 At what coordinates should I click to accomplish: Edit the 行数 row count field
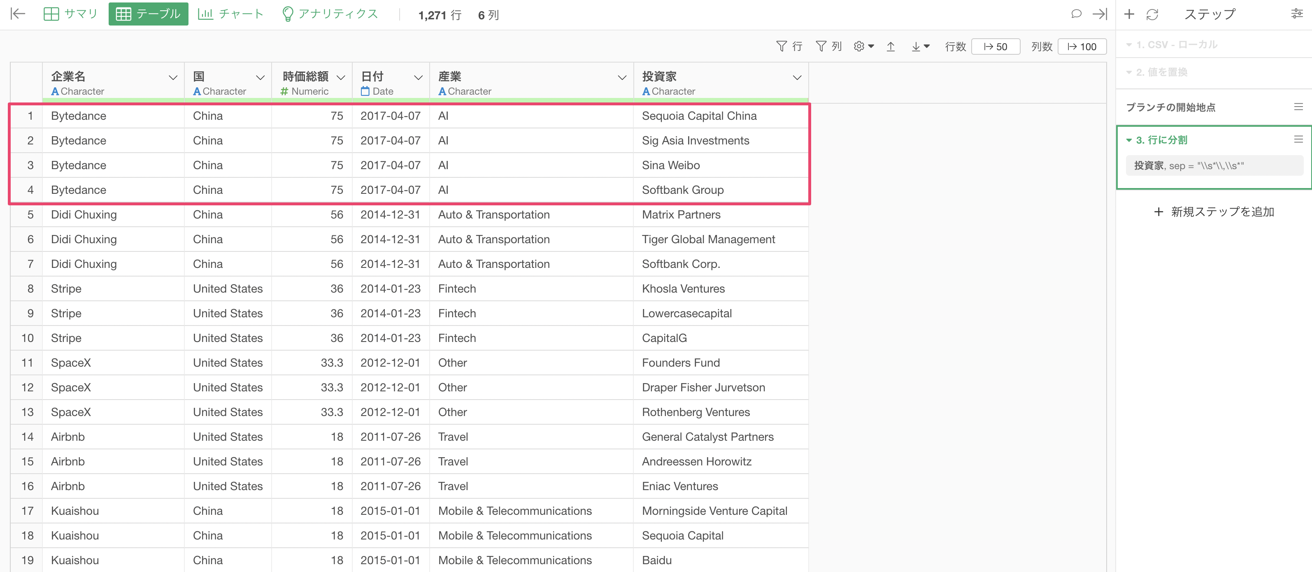tap(995, 47)
